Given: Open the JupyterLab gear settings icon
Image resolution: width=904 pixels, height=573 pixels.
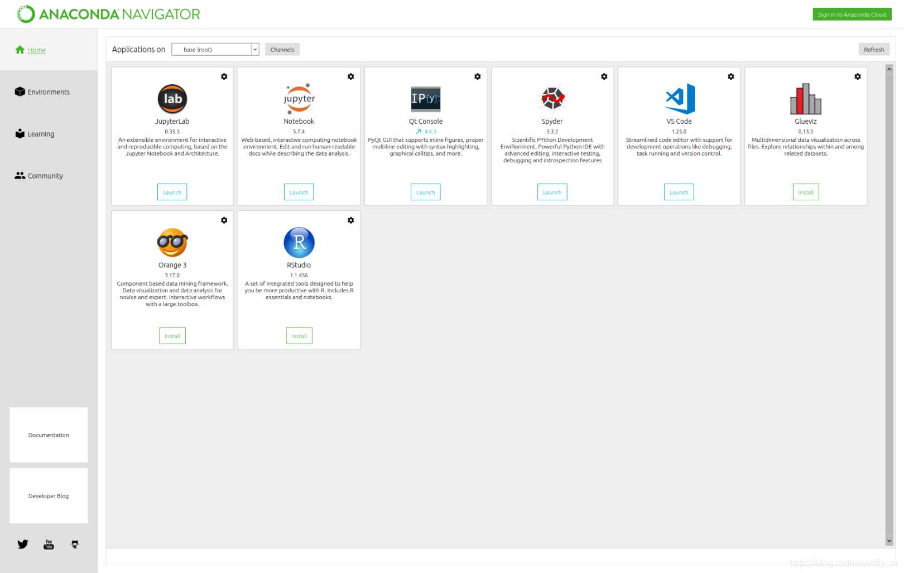Looking at the screenshot, I should point(224,76).
